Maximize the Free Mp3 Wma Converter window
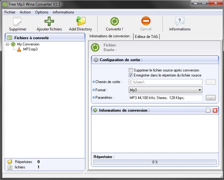The width and height of the screenshot is (224, 180). pos(204,3)
